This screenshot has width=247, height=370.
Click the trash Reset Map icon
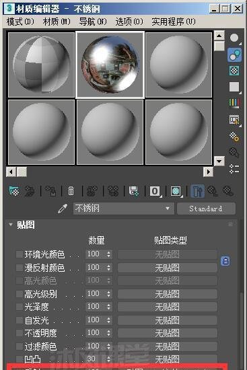[71, 190]
